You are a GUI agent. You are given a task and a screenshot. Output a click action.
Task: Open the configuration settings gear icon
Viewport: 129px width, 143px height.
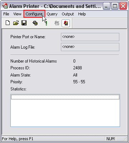tap(35, 23)
